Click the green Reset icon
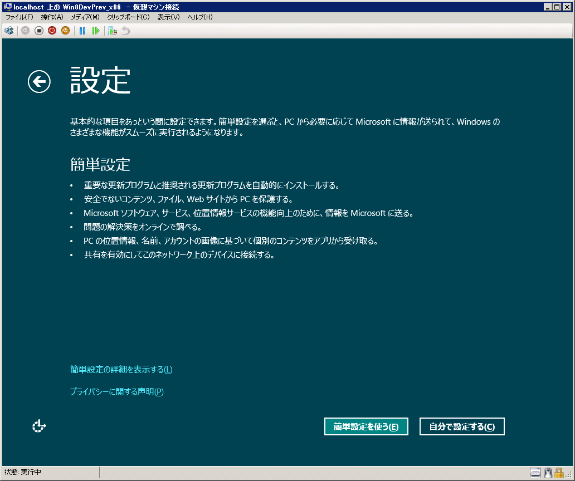575x481 pixels. point(96,31)
